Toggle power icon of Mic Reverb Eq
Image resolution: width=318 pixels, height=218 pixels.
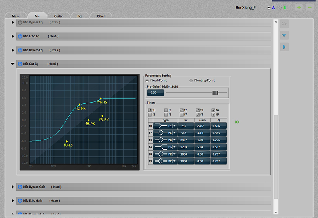[x=20, y=50]
